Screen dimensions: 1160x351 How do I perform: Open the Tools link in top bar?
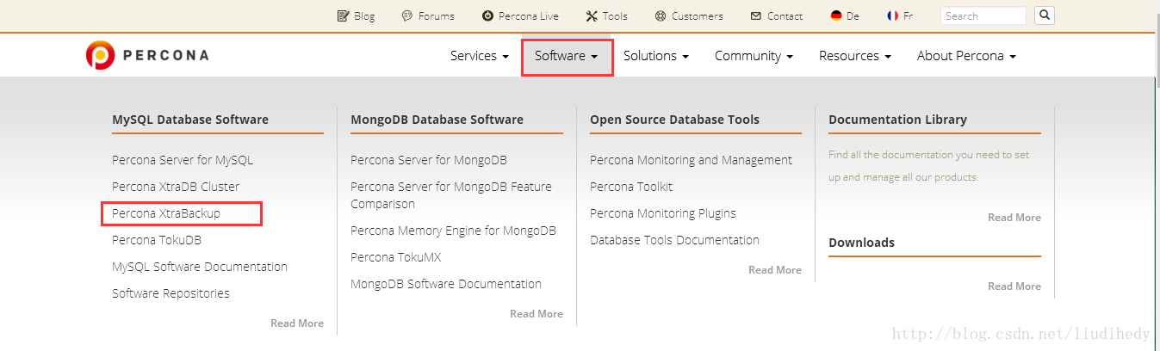click(615, 15)
